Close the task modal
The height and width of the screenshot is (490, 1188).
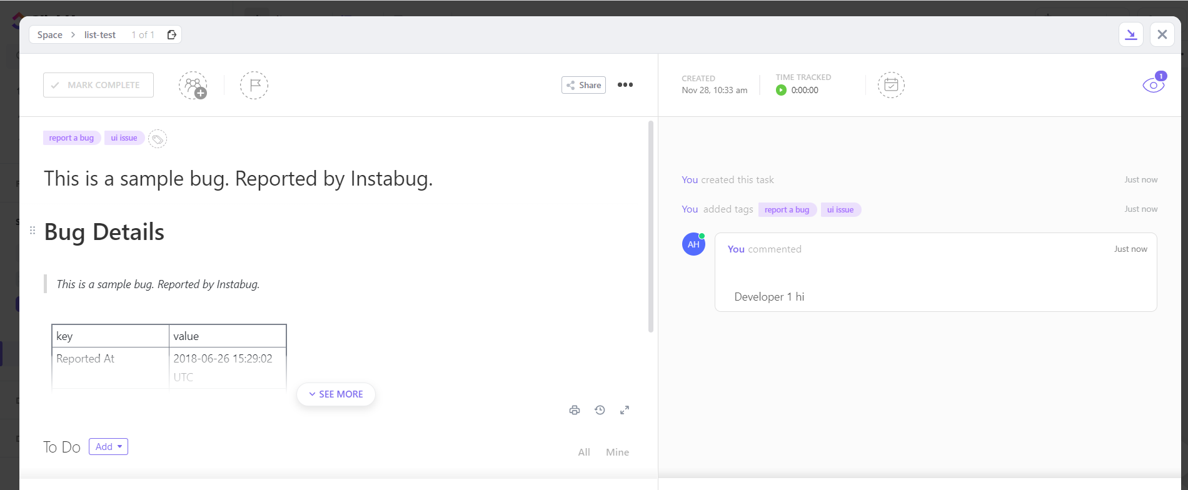click(1162, 34)
